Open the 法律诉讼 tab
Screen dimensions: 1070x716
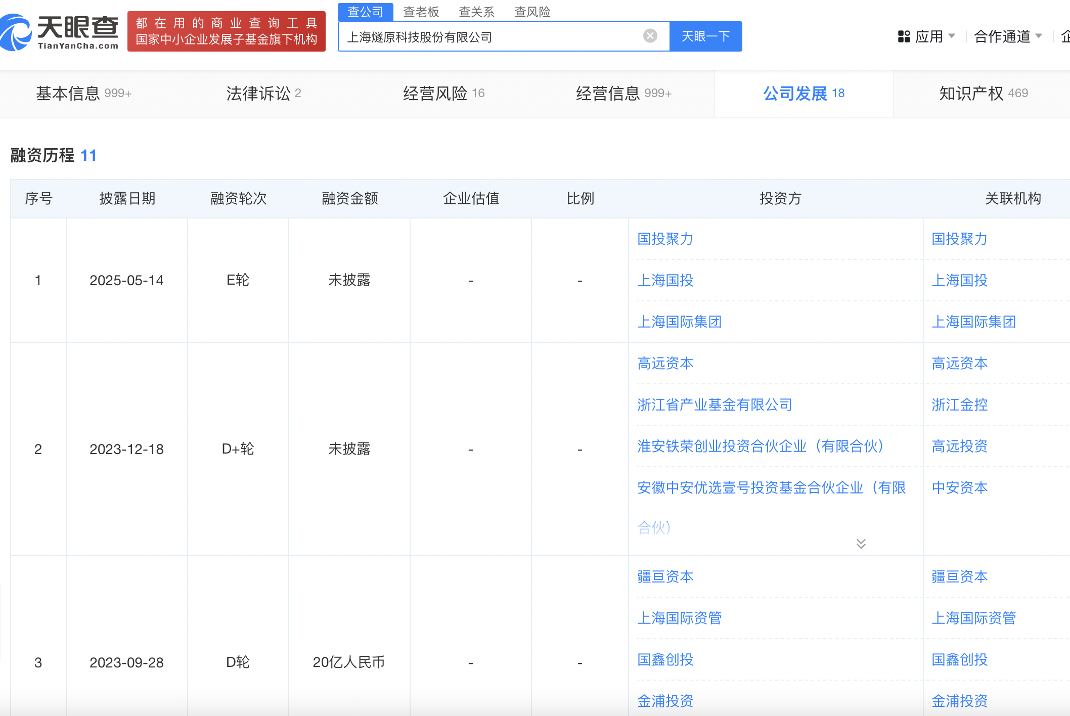[263, 94]
